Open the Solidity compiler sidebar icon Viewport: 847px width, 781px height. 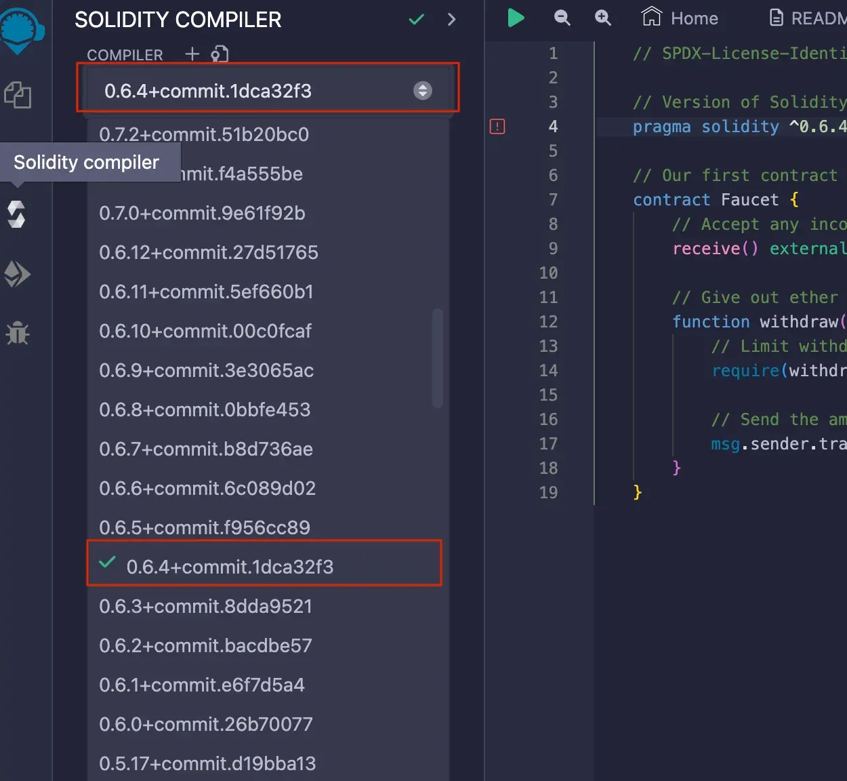[16, 214]
